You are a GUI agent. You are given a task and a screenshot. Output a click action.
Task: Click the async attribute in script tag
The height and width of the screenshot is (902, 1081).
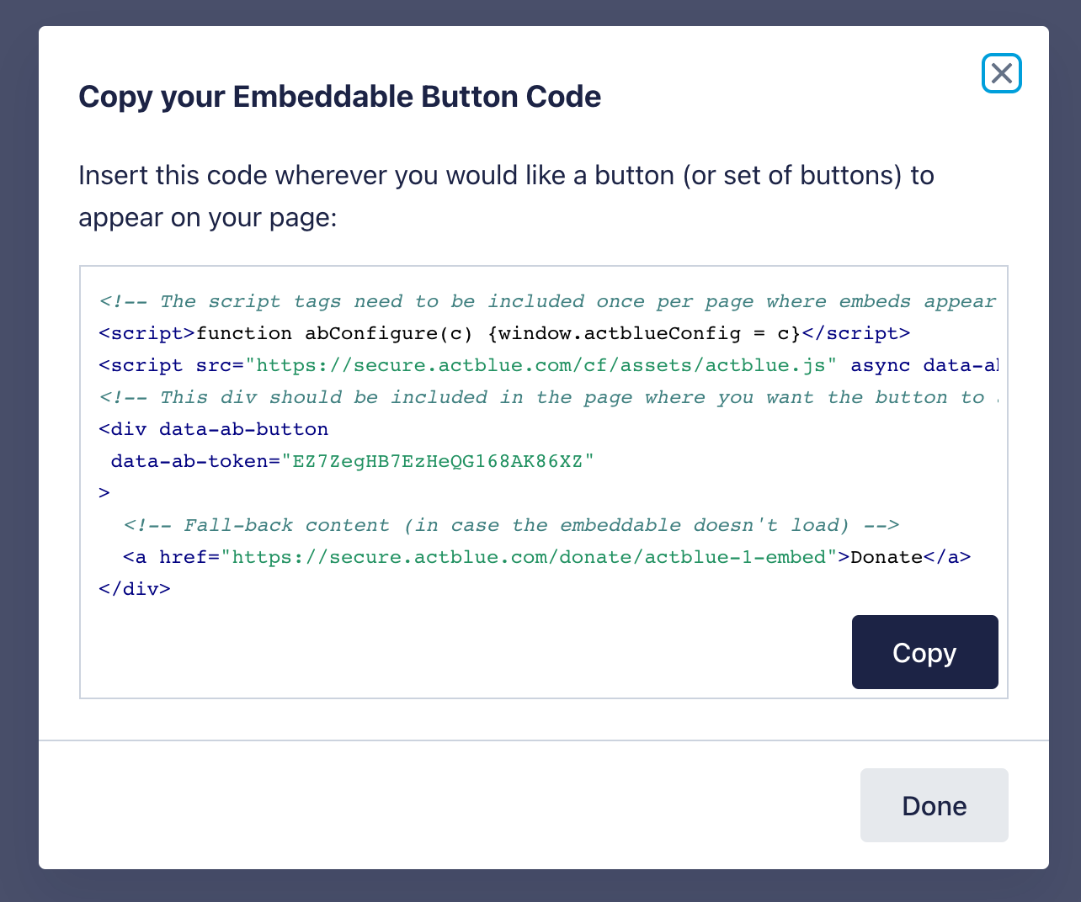pos(881,365)
